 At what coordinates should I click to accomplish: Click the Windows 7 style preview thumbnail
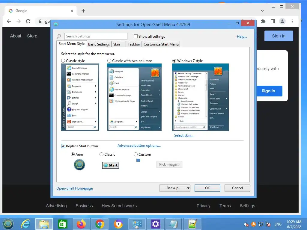(200, 97)
